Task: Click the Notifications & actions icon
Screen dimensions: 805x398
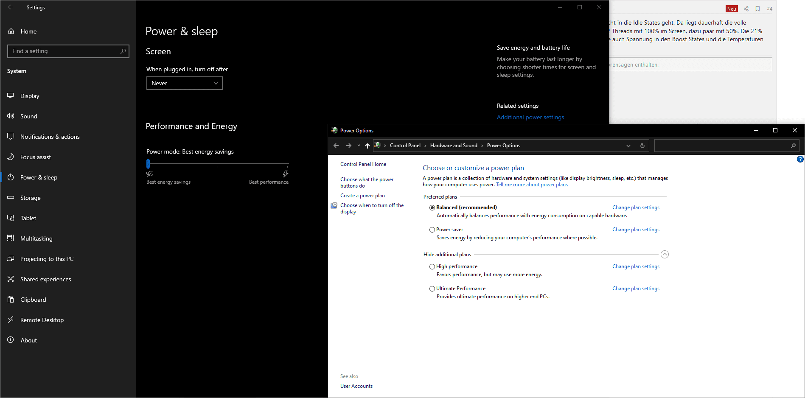Action: click(x=11, y=137)
